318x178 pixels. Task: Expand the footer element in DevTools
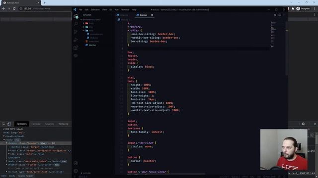point(6,165)
